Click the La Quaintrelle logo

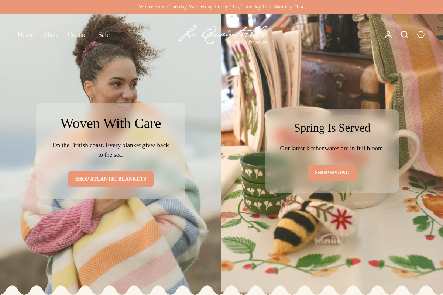[223, 35]
